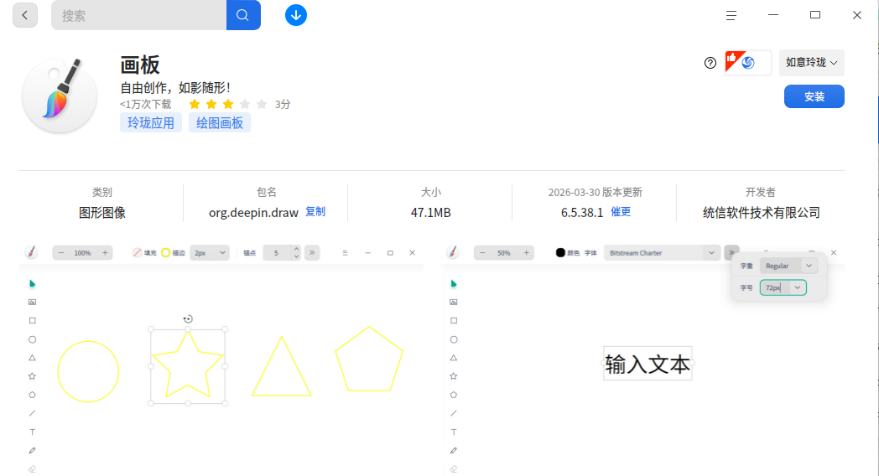Click the first rating star
This screenshot has width=879, height=476.
tap(195, 104)
